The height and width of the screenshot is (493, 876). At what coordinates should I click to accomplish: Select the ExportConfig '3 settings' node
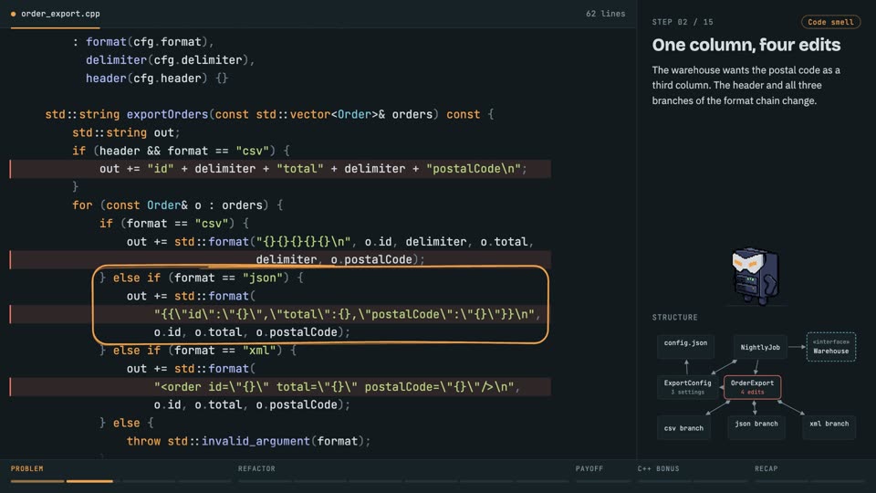[687, 387]
